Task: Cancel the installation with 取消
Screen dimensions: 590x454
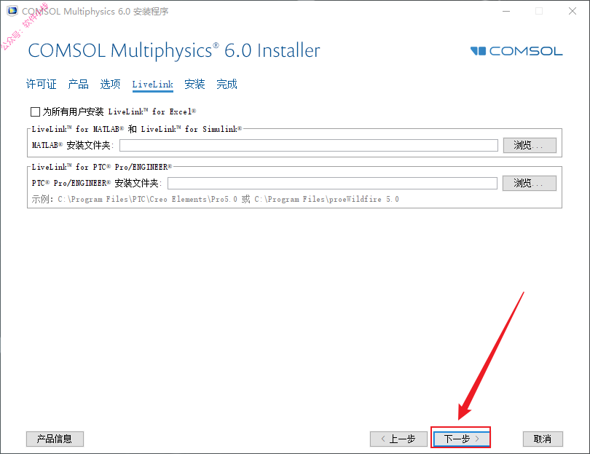Action: [x=543, y=439]
